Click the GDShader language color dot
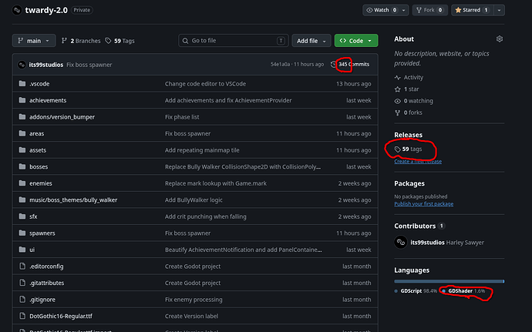Image resolution: width=532 pixels, height=332 pixels. coord(443,291)
